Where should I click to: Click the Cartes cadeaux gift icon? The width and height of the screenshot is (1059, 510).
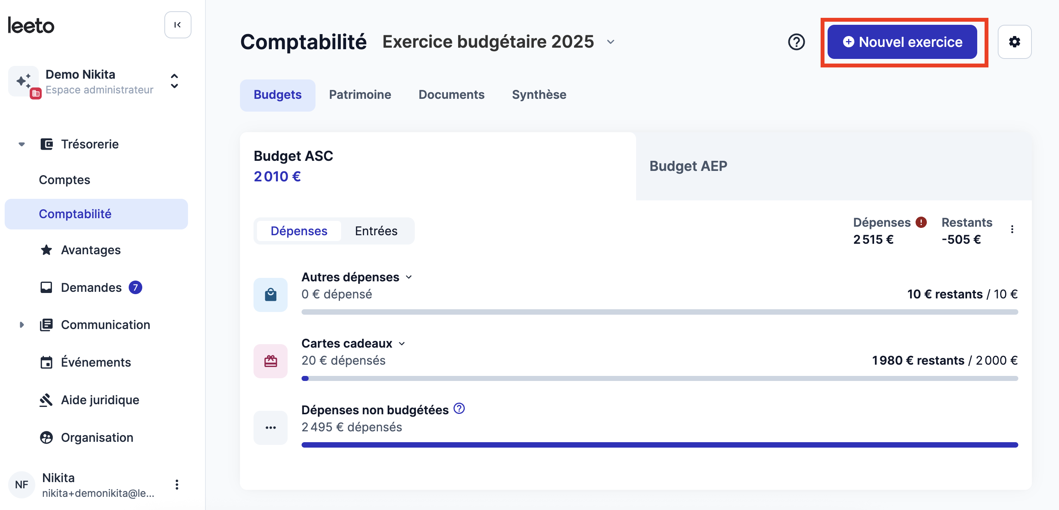271,361
